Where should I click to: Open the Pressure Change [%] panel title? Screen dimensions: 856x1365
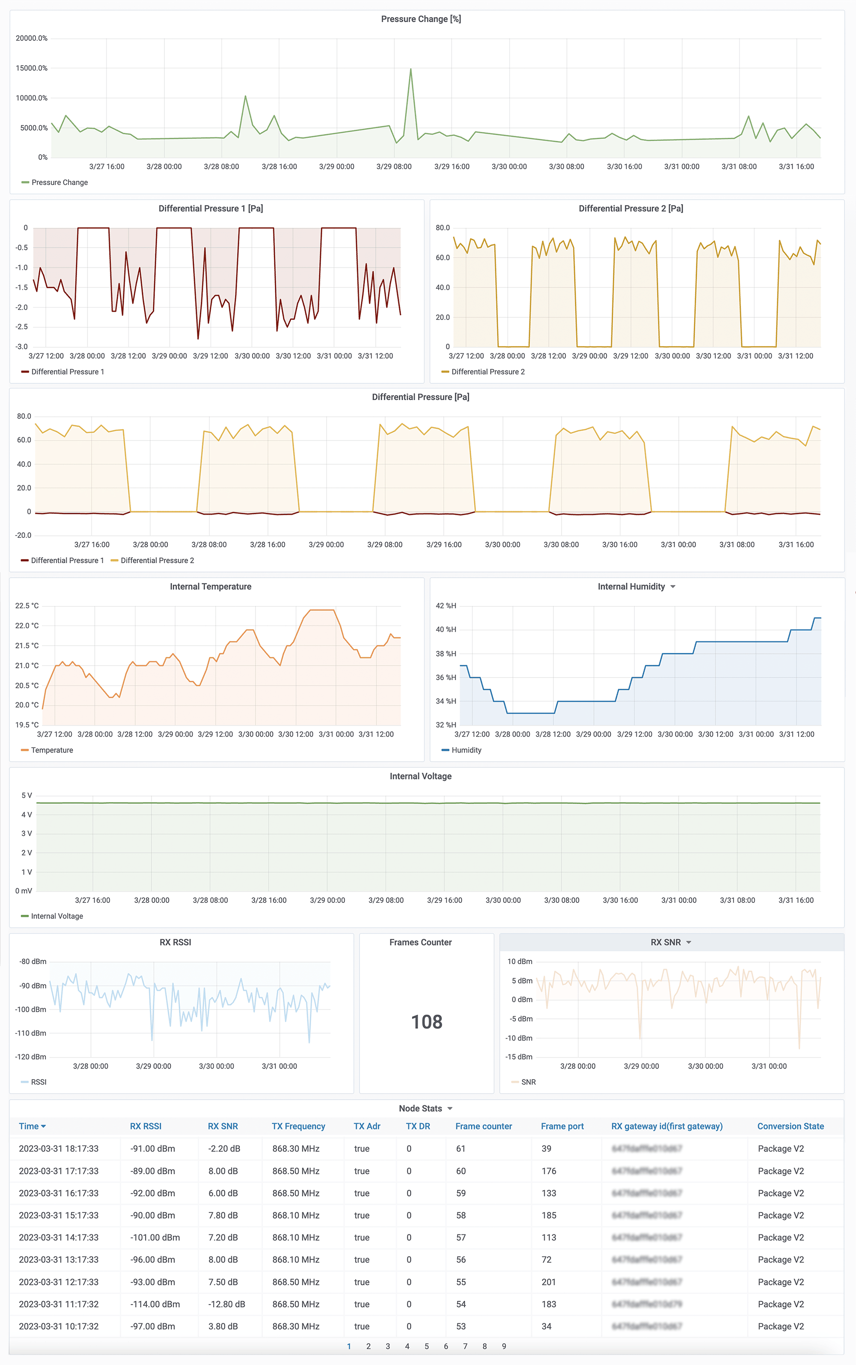421,19
